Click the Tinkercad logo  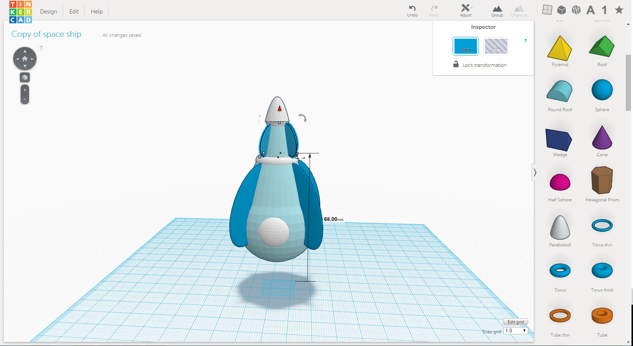21,12
